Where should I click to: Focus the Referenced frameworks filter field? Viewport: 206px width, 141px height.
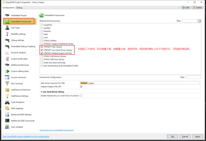(190, 21)
